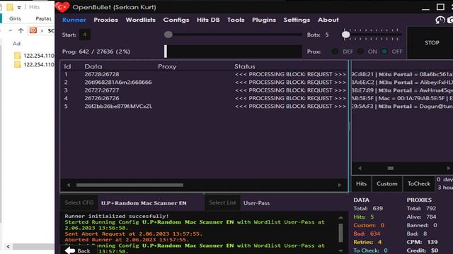Select the OFF proxy mode radio

[x=384, y=52]
